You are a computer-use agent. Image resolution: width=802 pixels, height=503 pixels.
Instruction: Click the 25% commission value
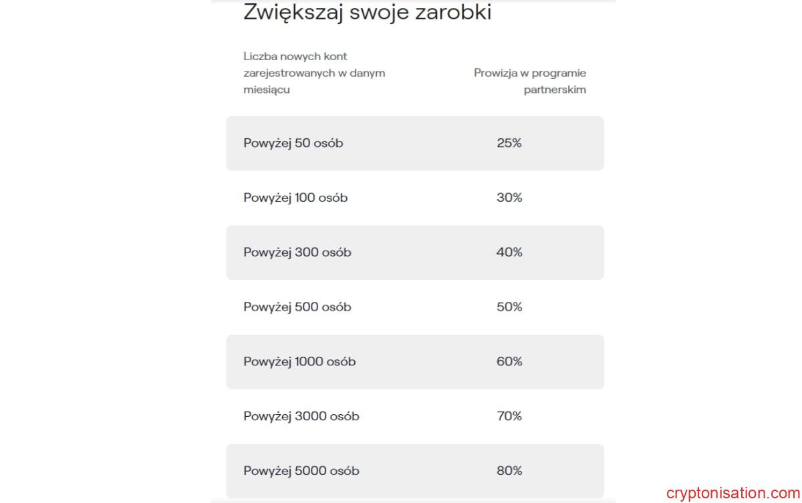(x=509, y=143)
